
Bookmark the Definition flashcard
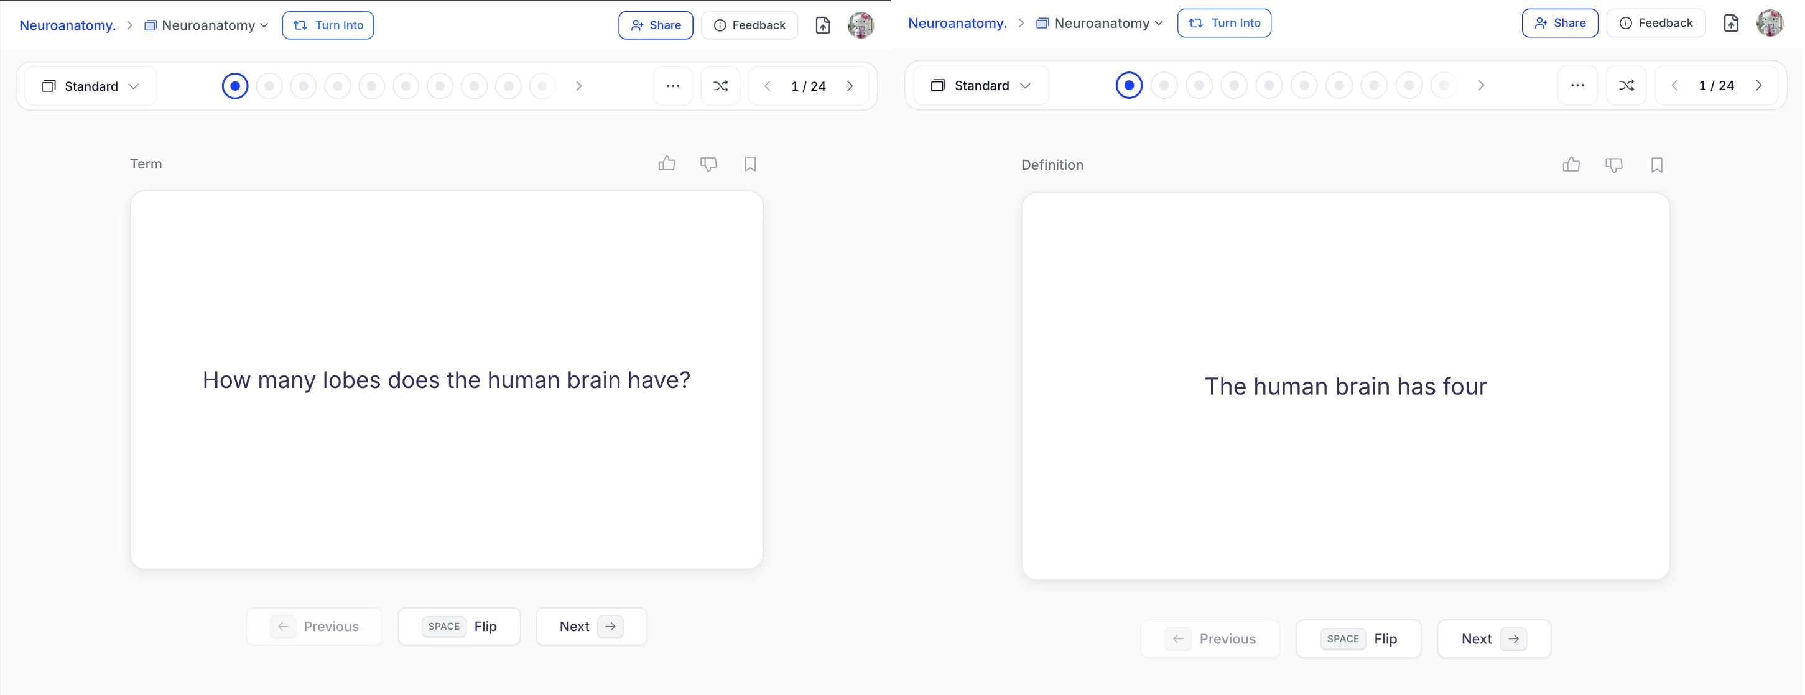[1656, 165]
